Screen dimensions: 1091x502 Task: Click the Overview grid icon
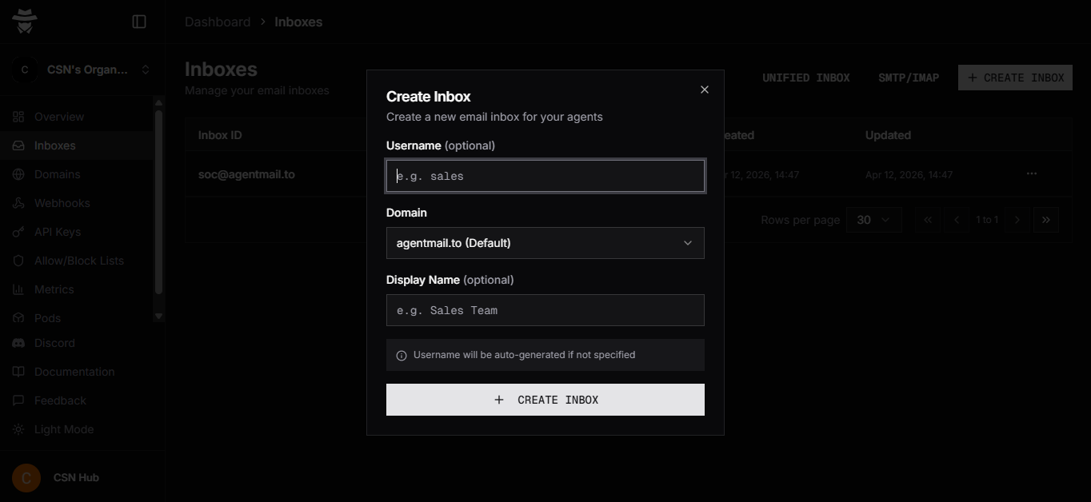click(18, 117)
